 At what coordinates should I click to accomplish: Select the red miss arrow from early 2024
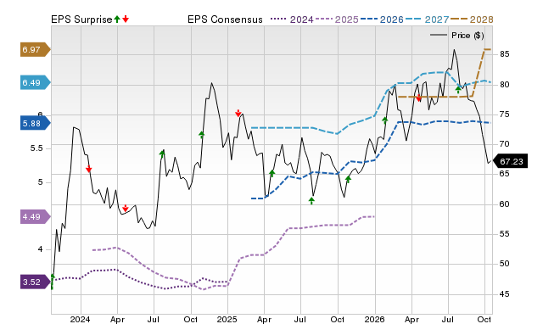tap(88, 169)
